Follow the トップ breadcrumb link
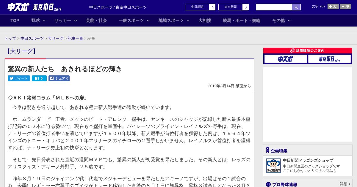Screen dimensions: 357x187 [x=10, y=39]
